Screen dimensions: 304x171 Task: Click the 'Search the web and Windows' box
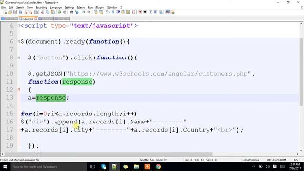(48, 167)
